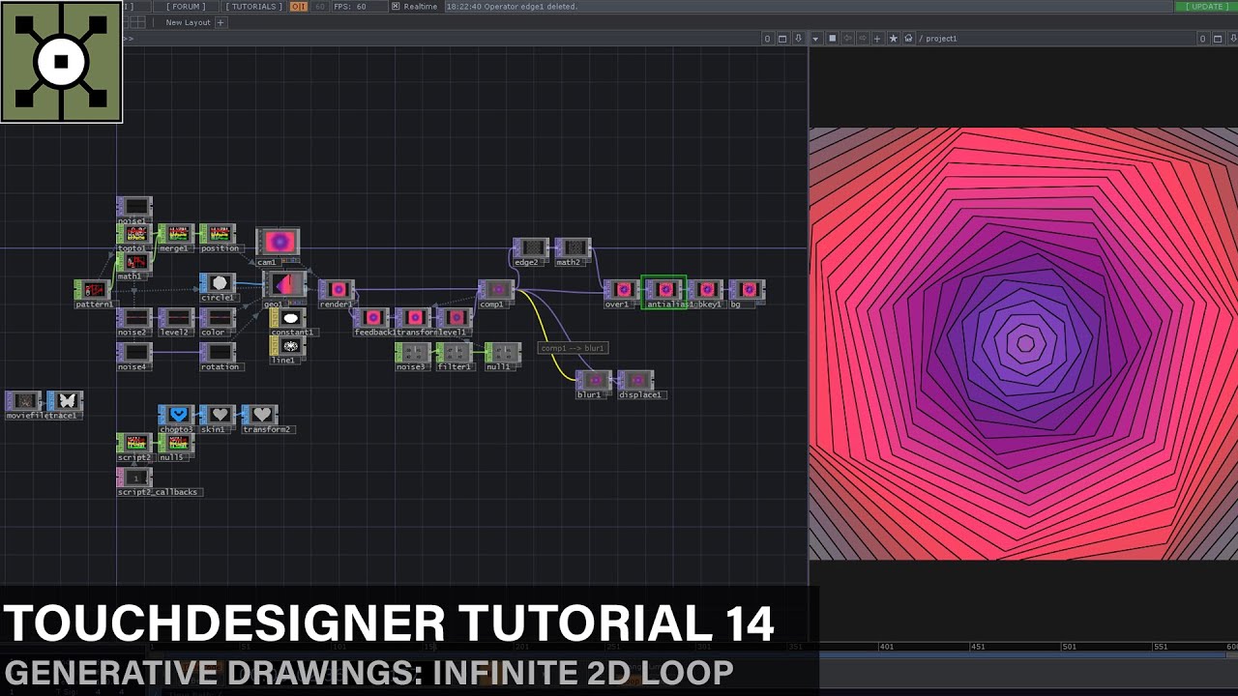Add a new layout with plus button

pos(221,22)
